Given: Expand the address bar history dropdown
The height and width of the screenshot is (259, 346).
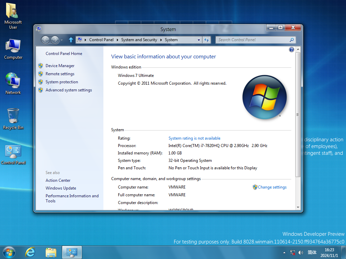Looking at the screenshot, I should [x=199, y=40].
